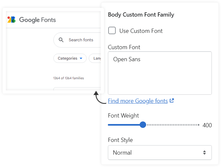
Task: Open the Find more Google fonts link
Action: pyautogui.click(x=138, y=101)
